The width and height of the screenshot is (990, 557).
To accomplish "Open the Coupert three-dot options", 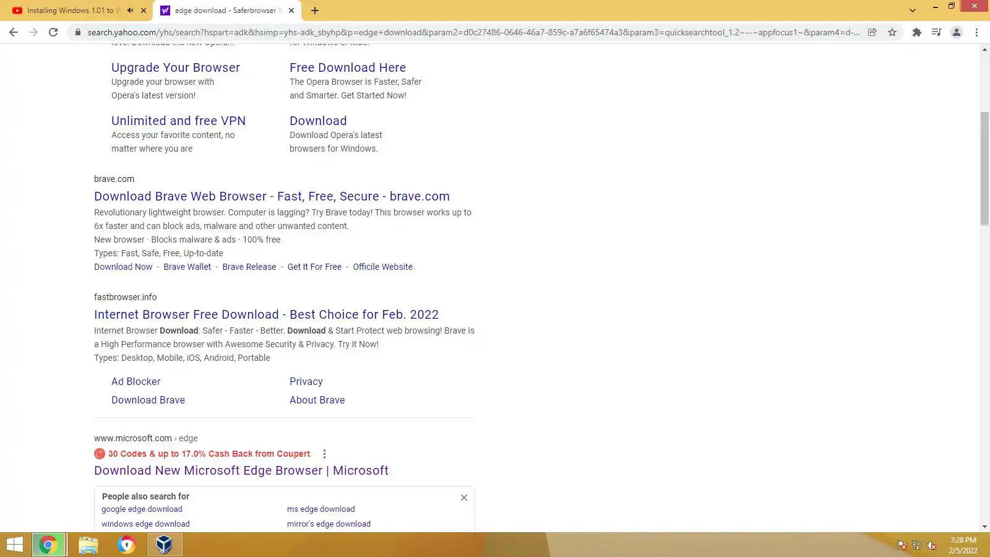I will tap(324, 454).
